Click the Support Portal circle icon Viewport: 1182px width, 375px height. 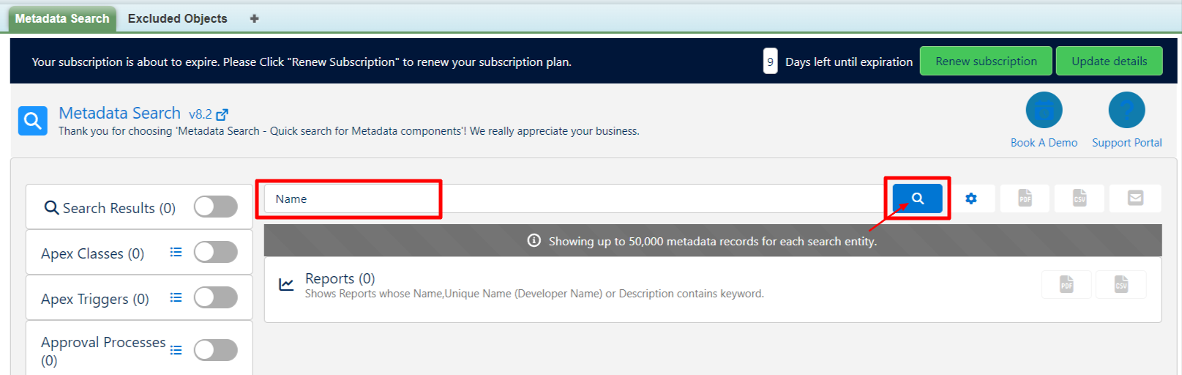click(1126, 111)
